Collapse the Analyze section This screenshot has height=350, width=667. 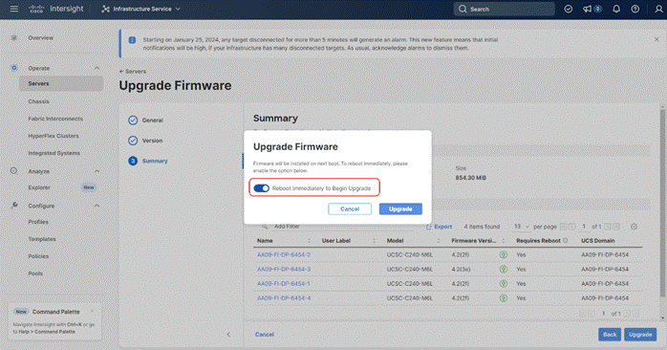pyautogui.click(x=97, y=171)
